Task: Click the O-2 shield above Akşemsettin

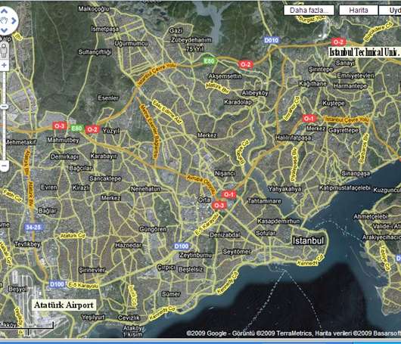Action: (245, 64)
